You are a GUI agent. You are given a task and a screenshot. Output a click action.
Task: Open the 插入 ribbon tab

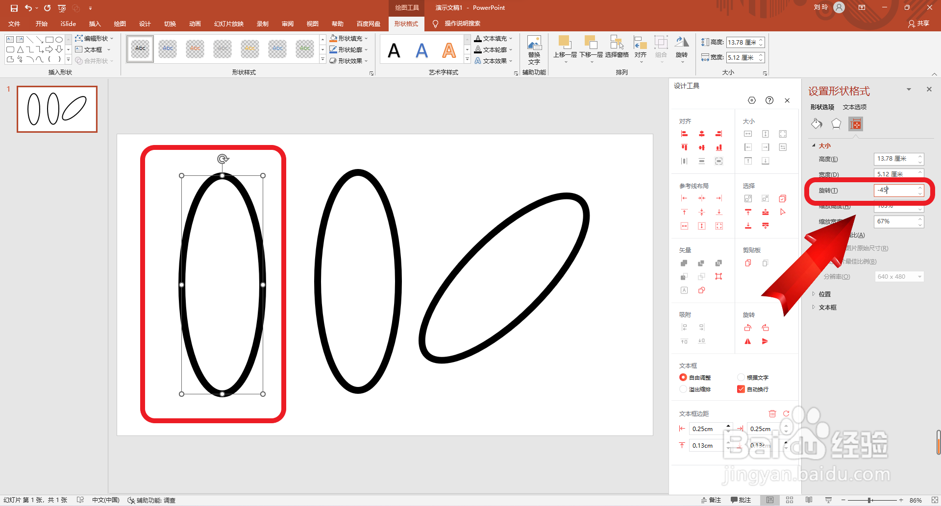[x=95, y=24]
